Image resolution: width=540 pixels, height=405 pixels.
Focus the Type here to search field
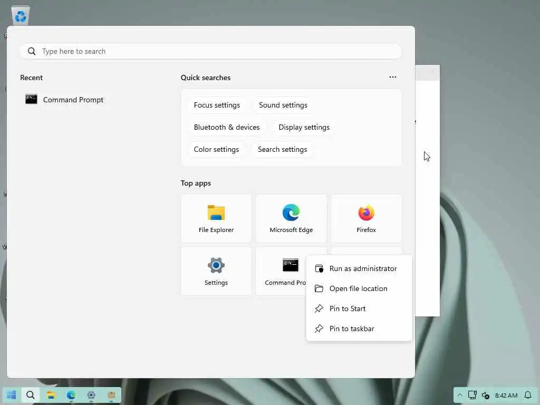211,51
